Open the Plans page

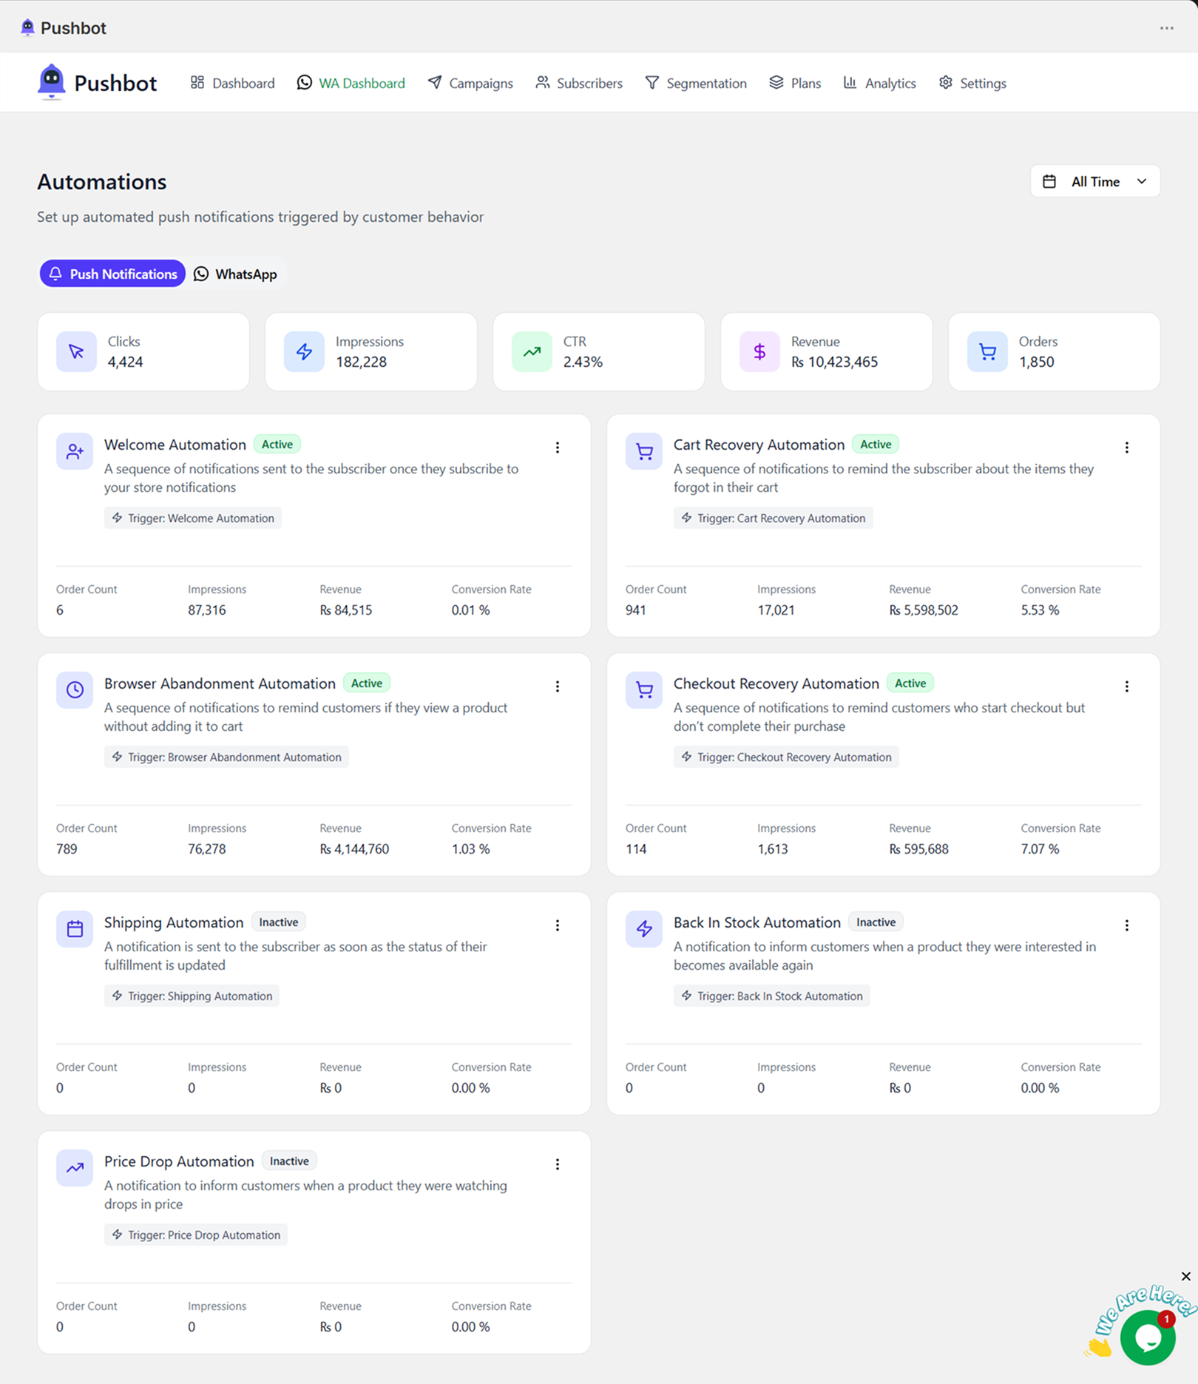795,83
